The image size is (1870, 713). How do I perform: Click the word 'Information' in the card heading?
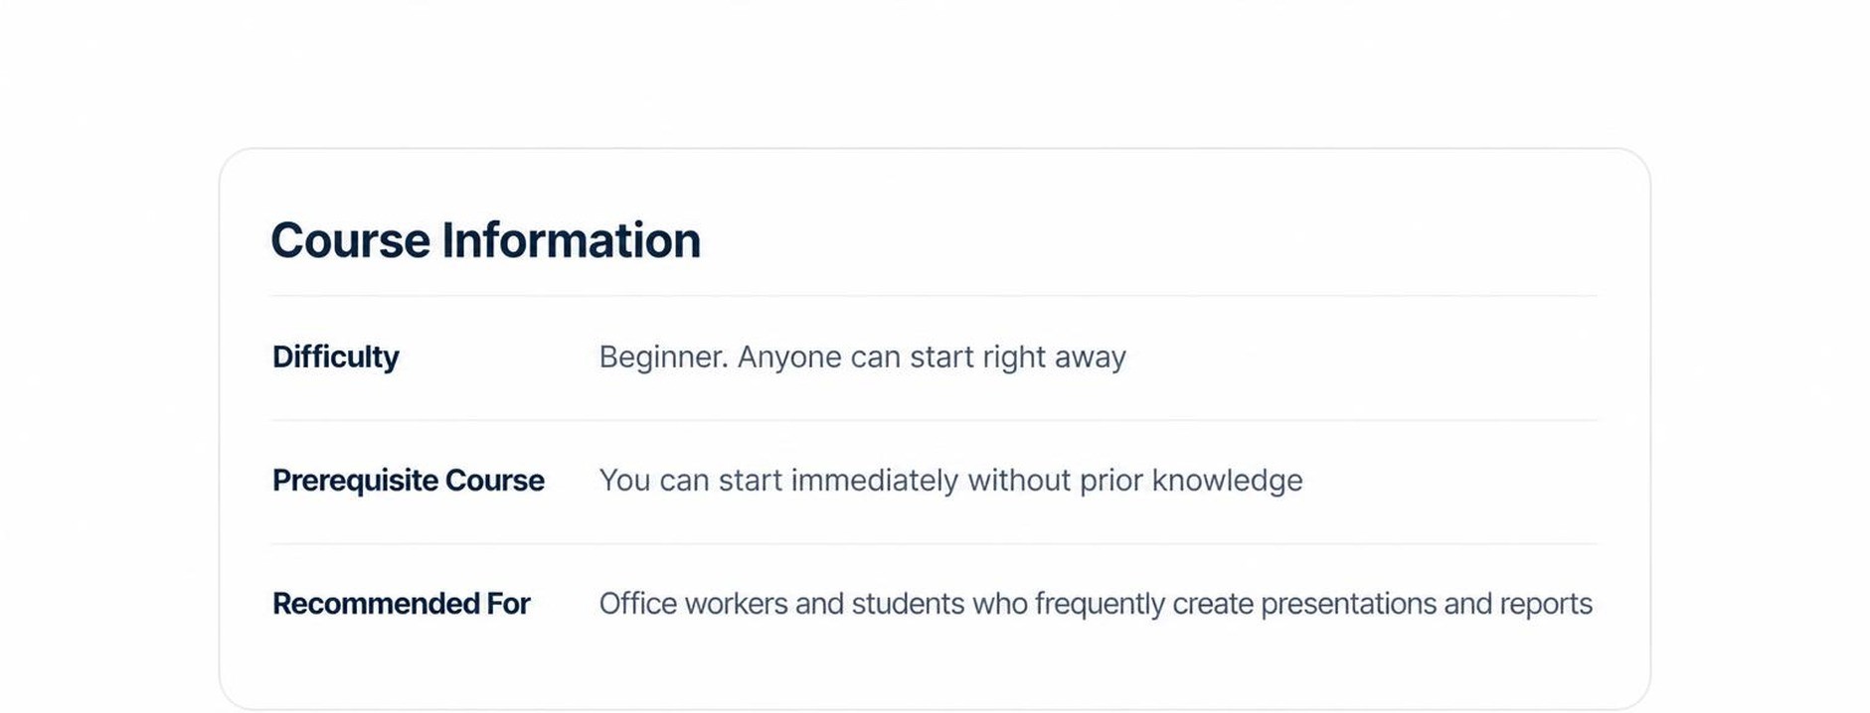click(x=572, y=240)
